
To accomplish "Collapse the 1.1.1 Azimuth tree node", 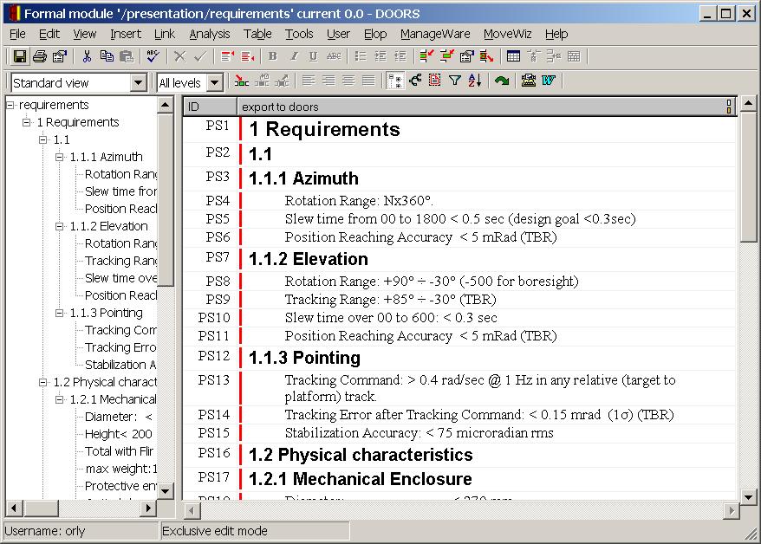I will click(x=59, y=157).
